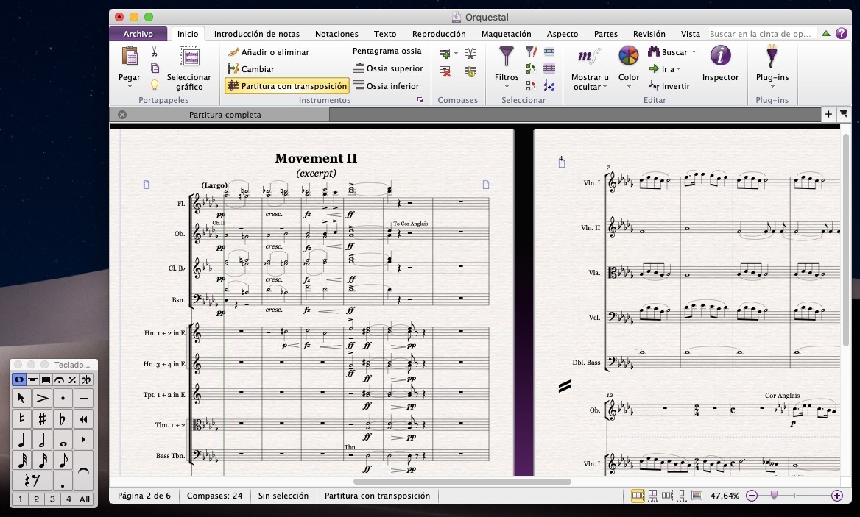Click the select blue notes icon
Viewport: 860px width, 517px height.
pyautogui.click(x=549, y=85)
